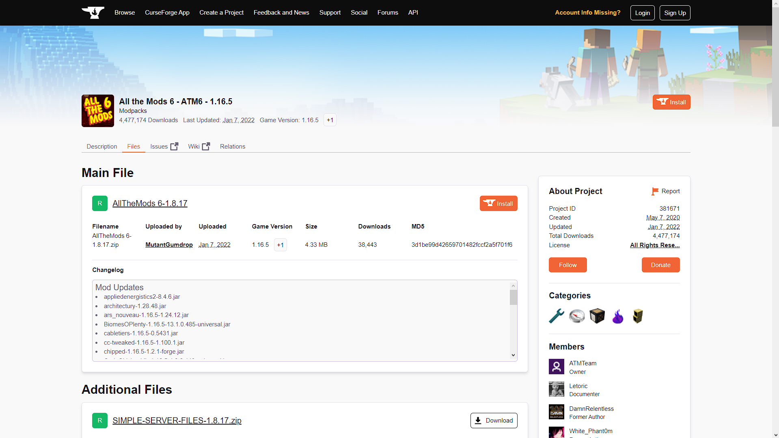This screenshot has height=438, width=779.
Task: Click the compass category icon
Action: [577, 316]
